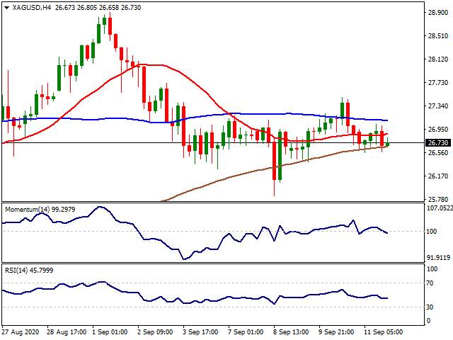
Task: Click the 28.510 price axis label
Action: tap(437, 36)
